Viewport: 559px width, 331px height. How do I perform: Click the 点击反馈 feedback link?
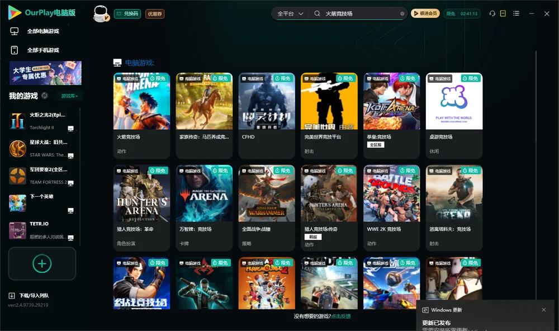(x=341, y=316)
